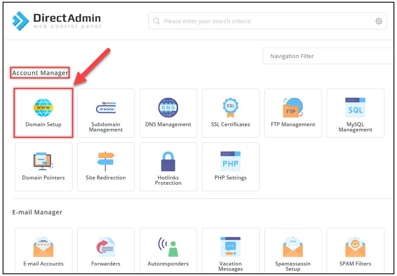Image resolution: width=397 pixels, height=276 pixels.
Task: Click the E-mail Manager section heading
Action: coord(37,212)
